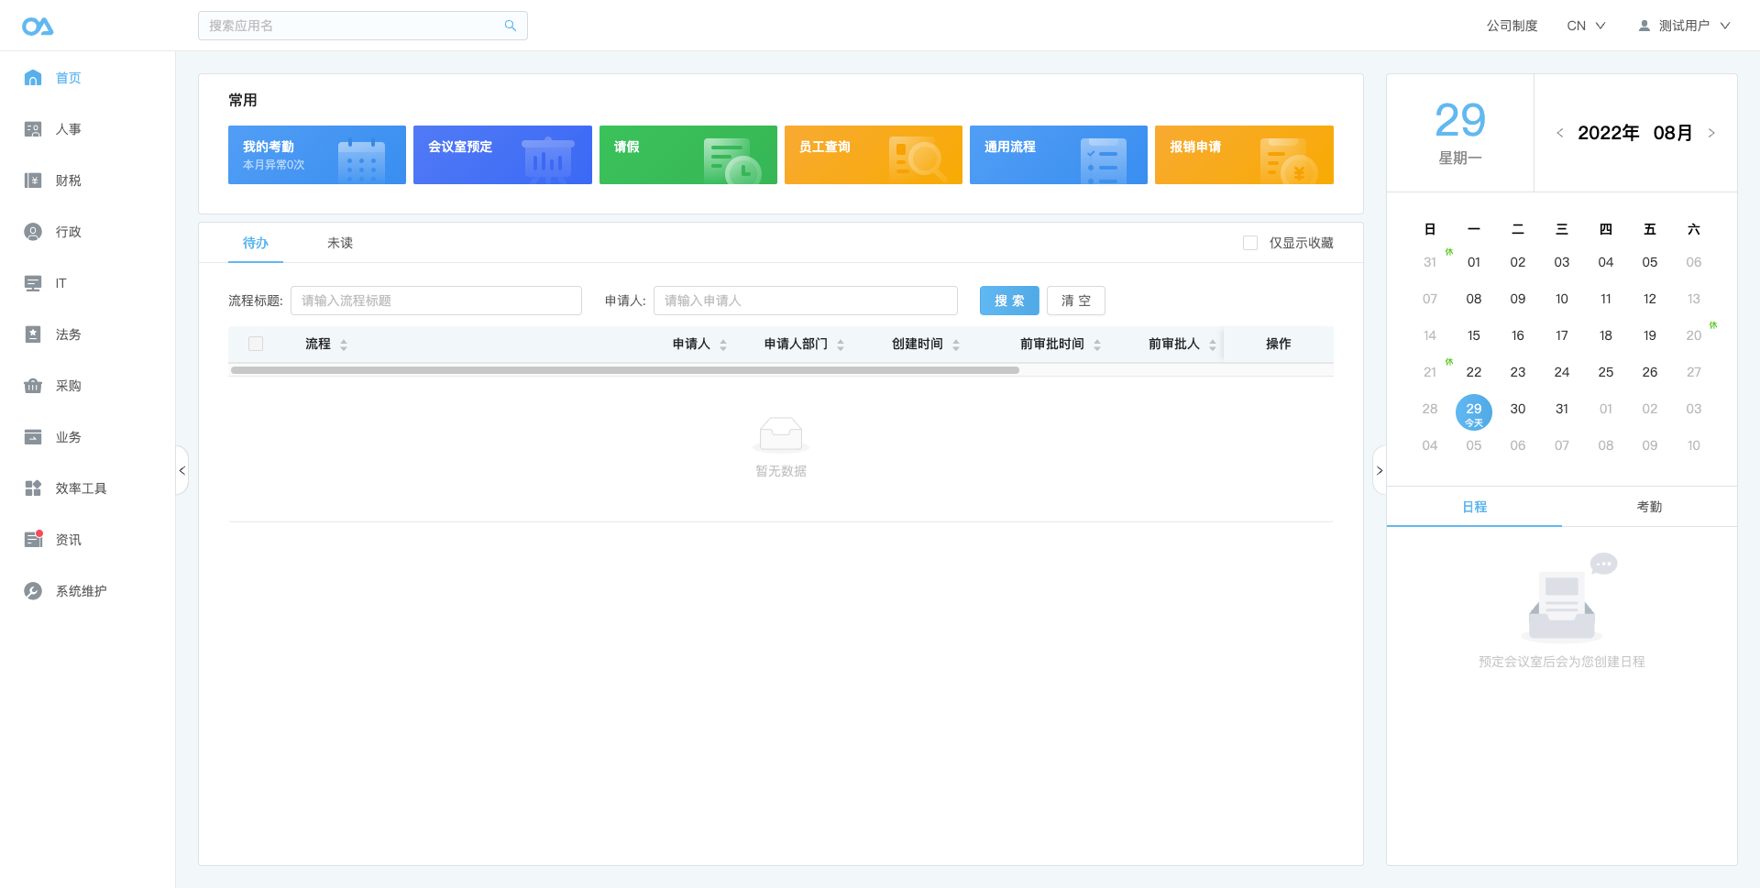Collapse the right calendar panel handle

point(1380,470)
